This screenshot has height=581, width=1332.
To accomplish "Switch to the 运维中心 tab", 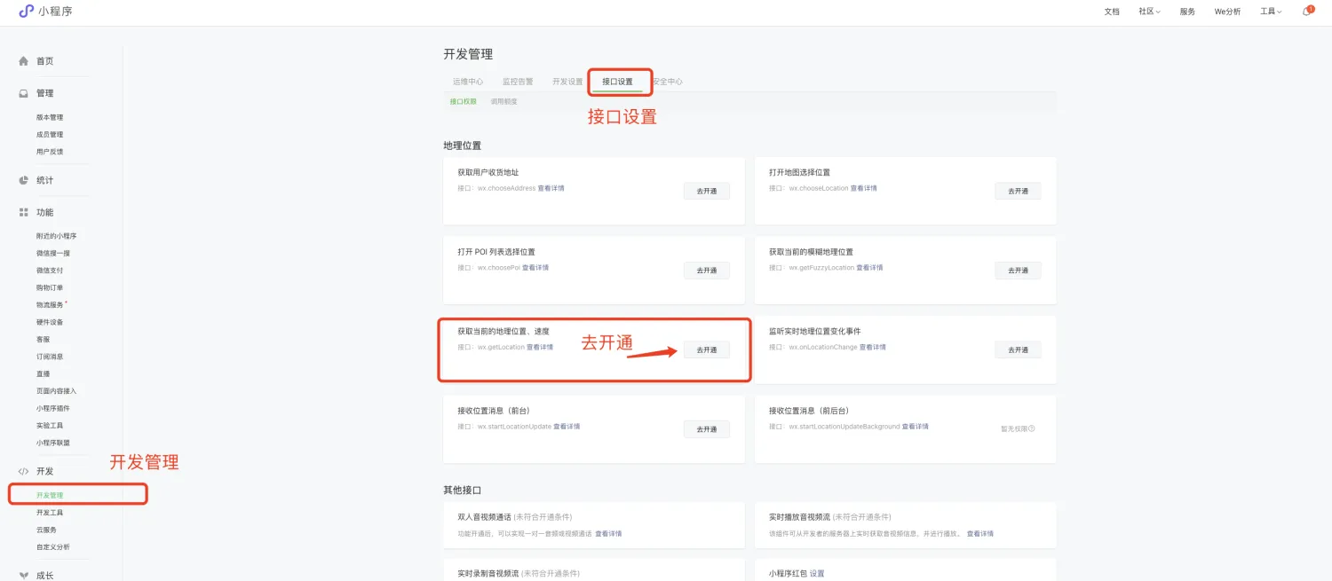I will (x=468, y=82).
